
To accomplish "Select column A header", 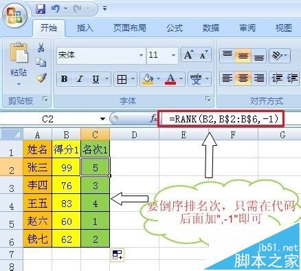I will click(37, 135).
